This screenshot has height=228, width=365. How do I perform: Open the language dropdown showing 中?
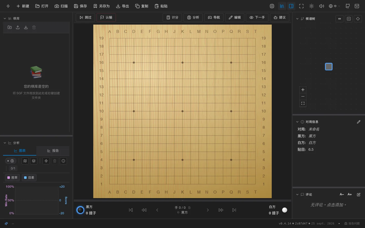click(334, 6)
